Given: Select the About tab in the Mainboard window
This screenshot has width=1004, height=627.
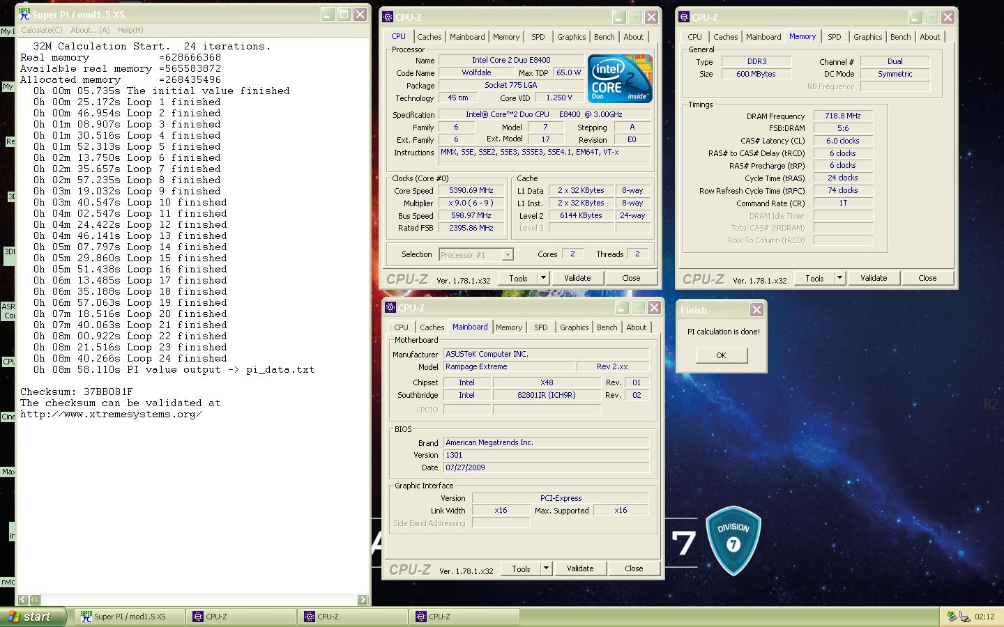Looking at the screenshot, I should coord(637,327).
